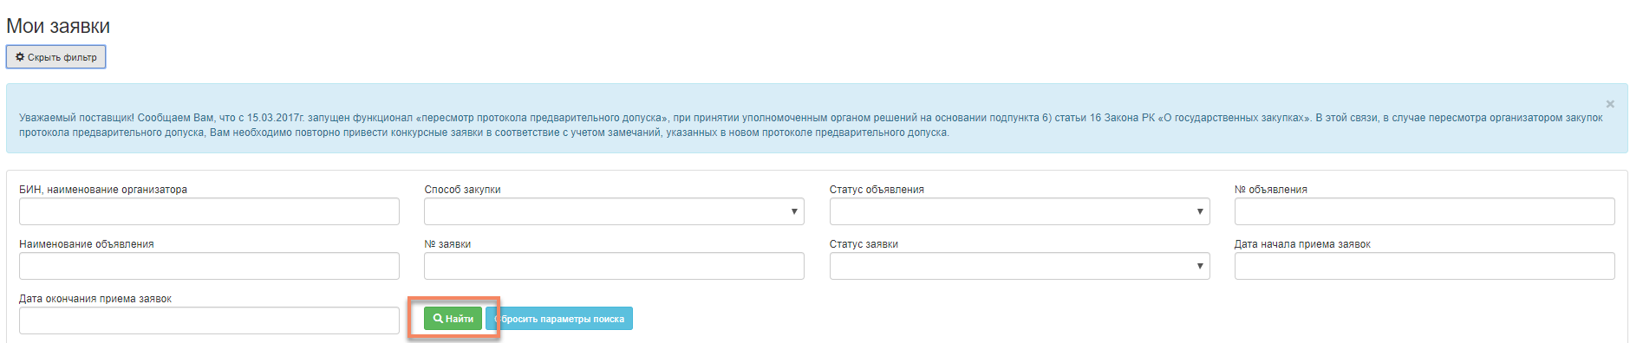Viewport: 1630px width, 343px height.
Task: Click the magnifier icon on Найти button
Action: coord(439,319)
